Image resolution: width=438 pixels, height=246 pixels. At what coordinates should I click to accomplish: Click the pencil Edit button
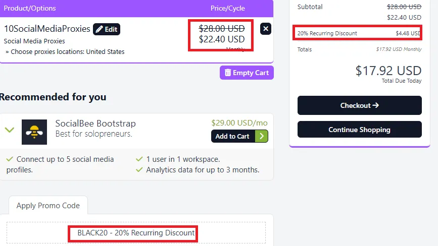[107, 29]
